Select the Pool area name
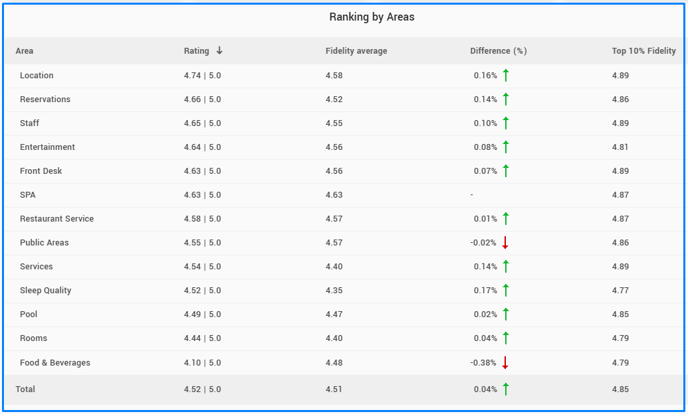 pyautogui.click(x=29, y=314)
